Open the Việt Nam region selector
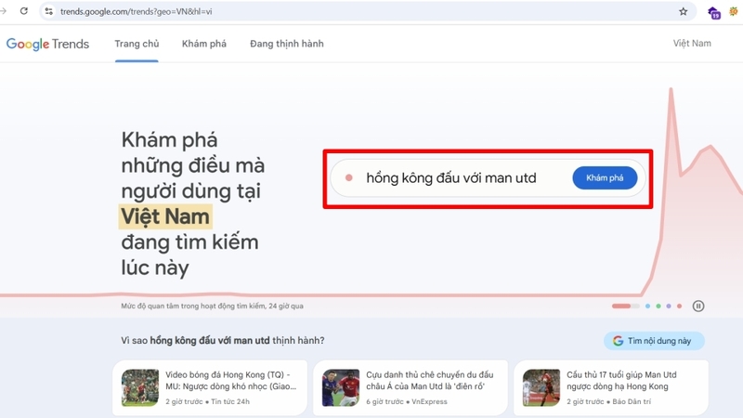Screen dimensions: 743x418 point(692,43)
